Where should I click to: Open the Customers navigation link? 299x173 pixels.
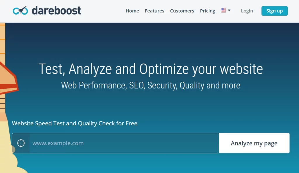click(182, 11)
